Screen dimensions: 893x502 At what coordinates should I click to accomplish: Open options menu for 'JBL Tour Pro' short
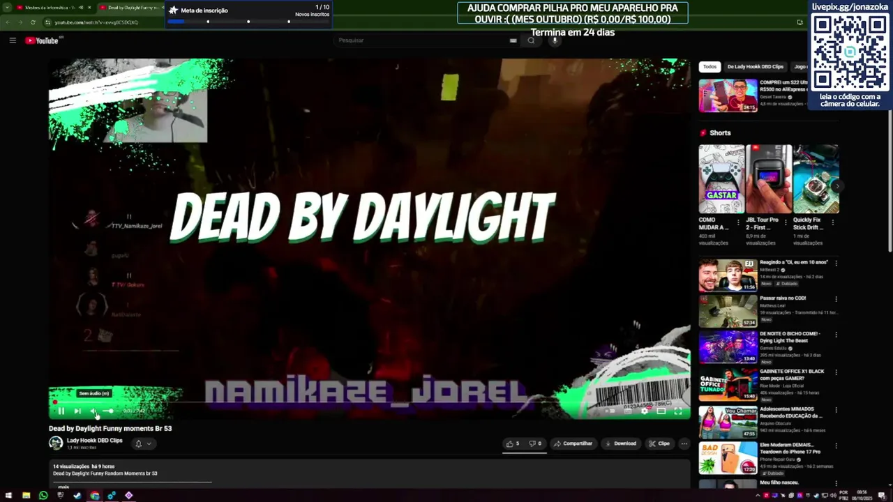(786, 222)
